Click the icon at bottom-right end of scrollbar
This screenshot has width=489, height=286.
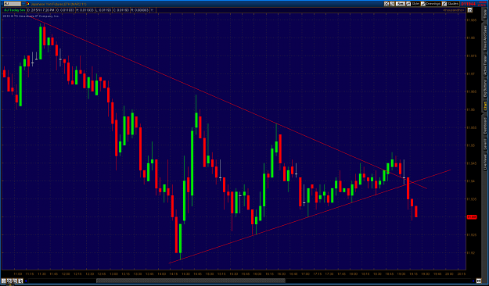479,281
